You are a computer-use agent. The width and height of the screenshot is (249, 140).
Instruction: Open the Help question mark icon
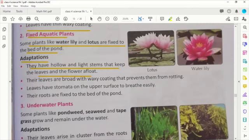[229, 11]
